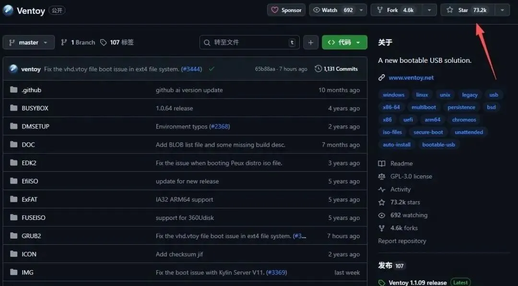
Task: Open the IMG folder
Action: click(27, 273)
